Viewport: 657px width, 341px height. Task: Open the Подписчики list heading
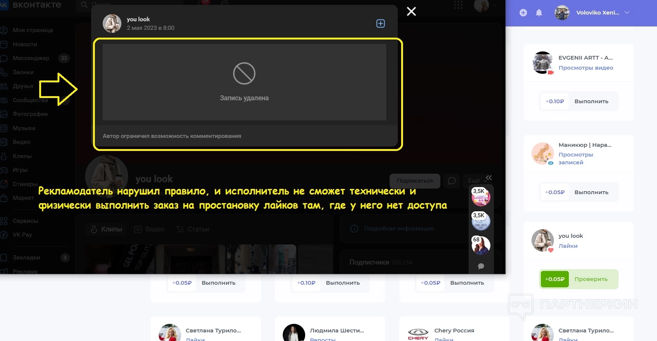coord(369,262)
